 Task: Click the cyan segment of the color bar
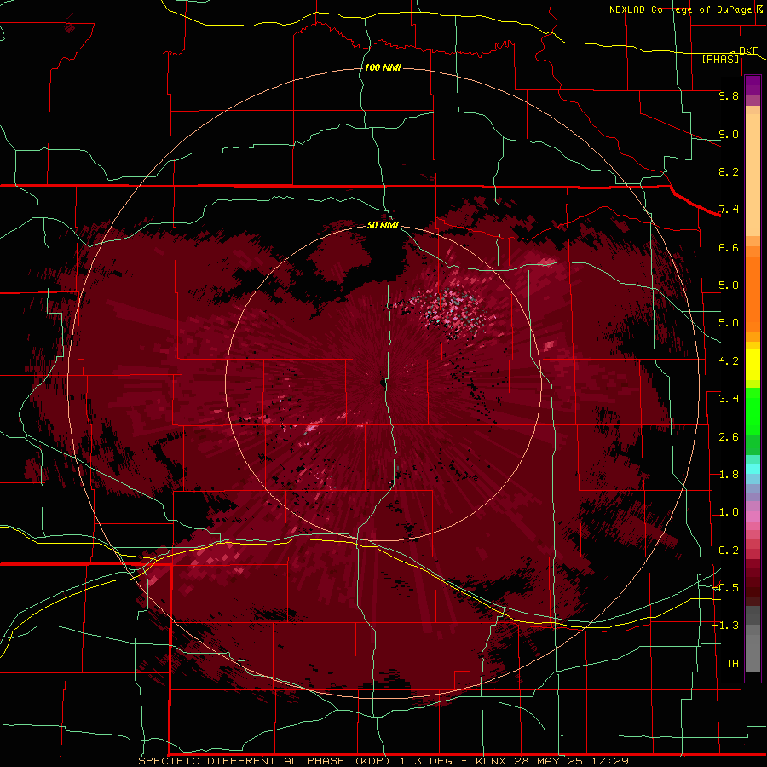tap(753, 469)
